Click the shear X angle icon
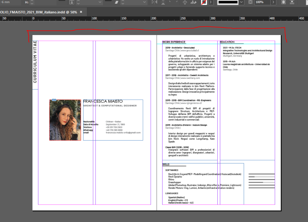Screen dimensions: 308x222 [x=116, y=2]
